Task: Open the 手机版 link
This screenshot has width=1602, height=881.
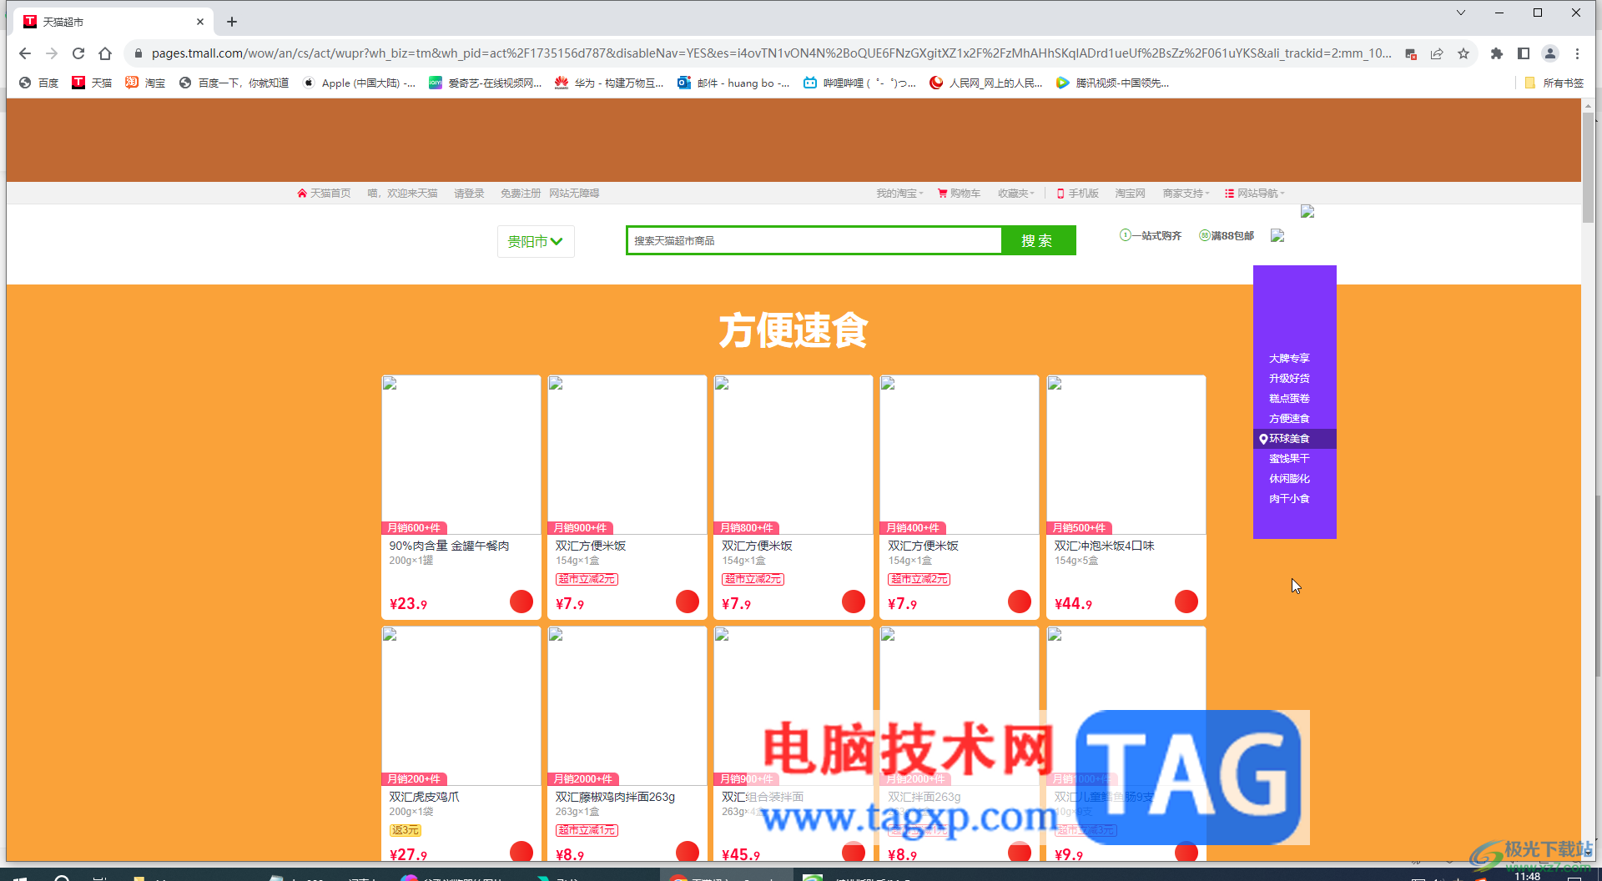Action: [1078, 194]
